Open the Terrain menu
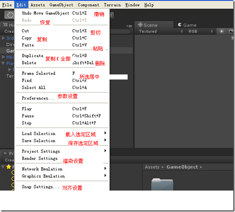This screenshot has width=235, height=212. pyautogui.click(x=112, y=5)
